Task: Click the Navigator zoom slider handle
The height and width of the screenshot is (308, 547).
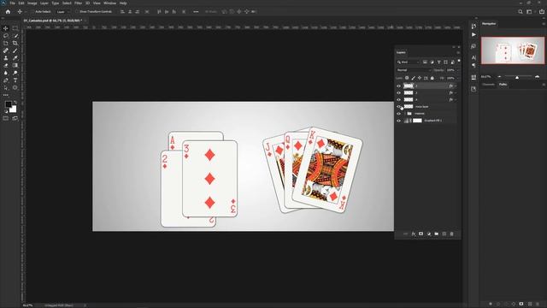Action: [517, 77]
